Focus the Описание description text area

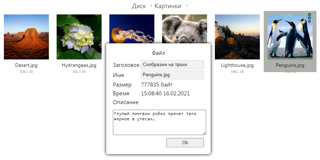[159, 122]
